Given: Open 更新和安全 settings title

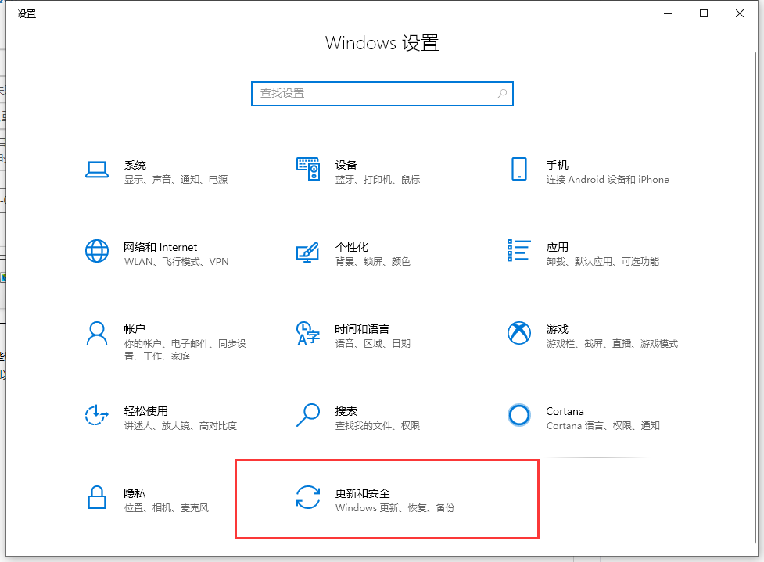Looking at the screenshot, I should (363, 493).
